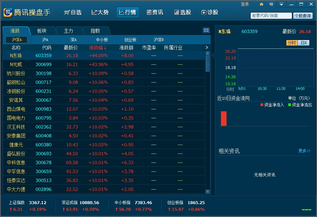Open the message bubble icon in title bar

pos(271,4)
